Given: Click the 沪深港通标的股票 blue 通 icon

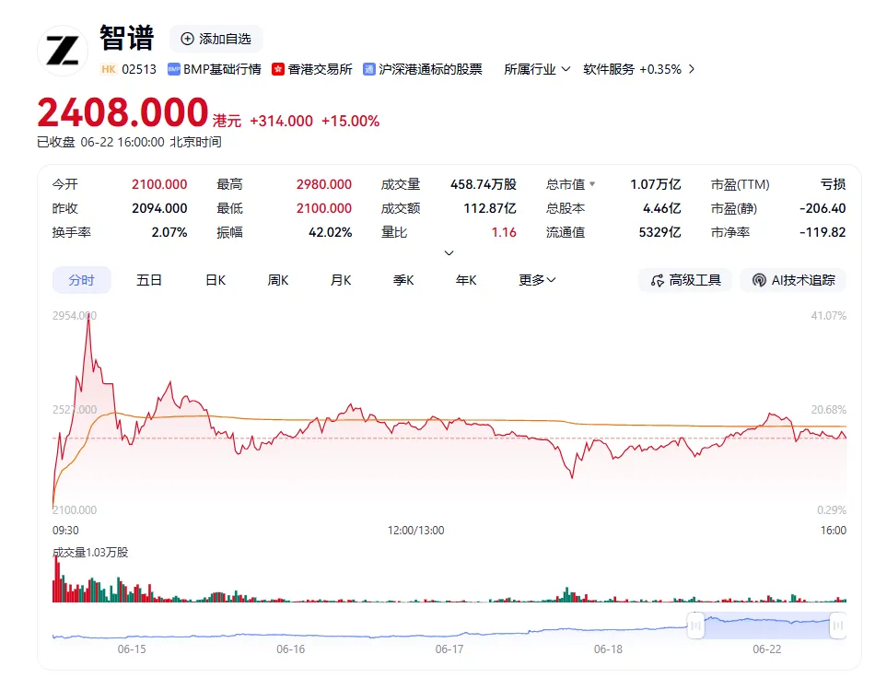Looking at the screenshot, I should tap(368, 69).
